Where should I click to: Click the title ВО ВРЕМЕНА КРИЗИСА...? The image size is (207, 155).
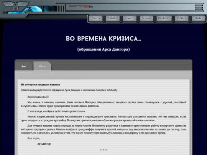pyautogui.click(x=103, y=39)
